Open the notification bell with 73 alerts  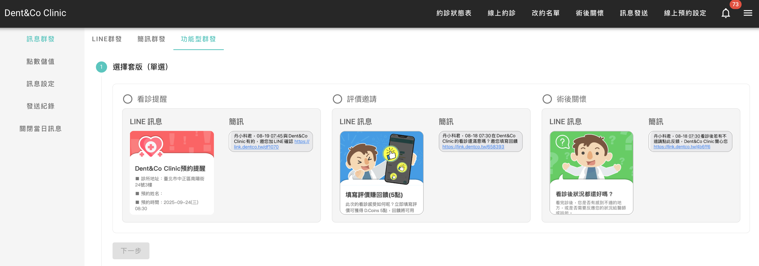pyautogui.click(x=726, y=13)
